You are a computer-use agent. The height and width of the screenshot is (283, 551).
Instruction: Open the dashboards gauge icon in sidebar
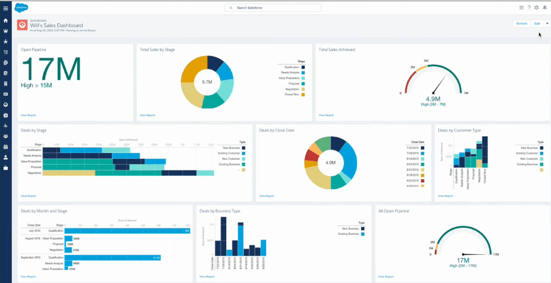[6, 105]
